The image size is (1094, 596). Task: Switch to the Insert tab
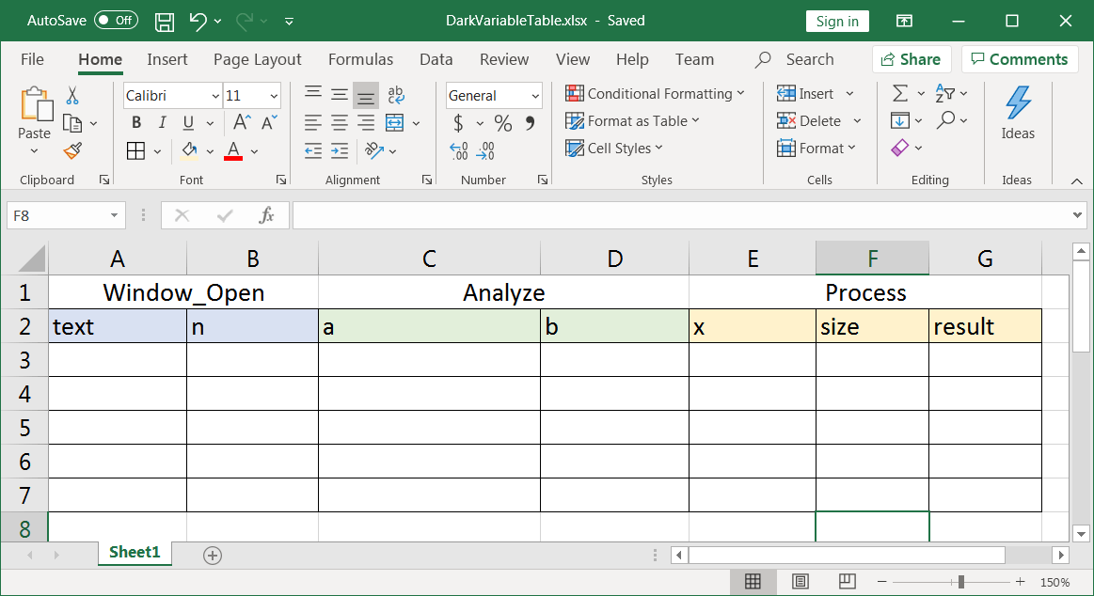(x=167, y=59)
